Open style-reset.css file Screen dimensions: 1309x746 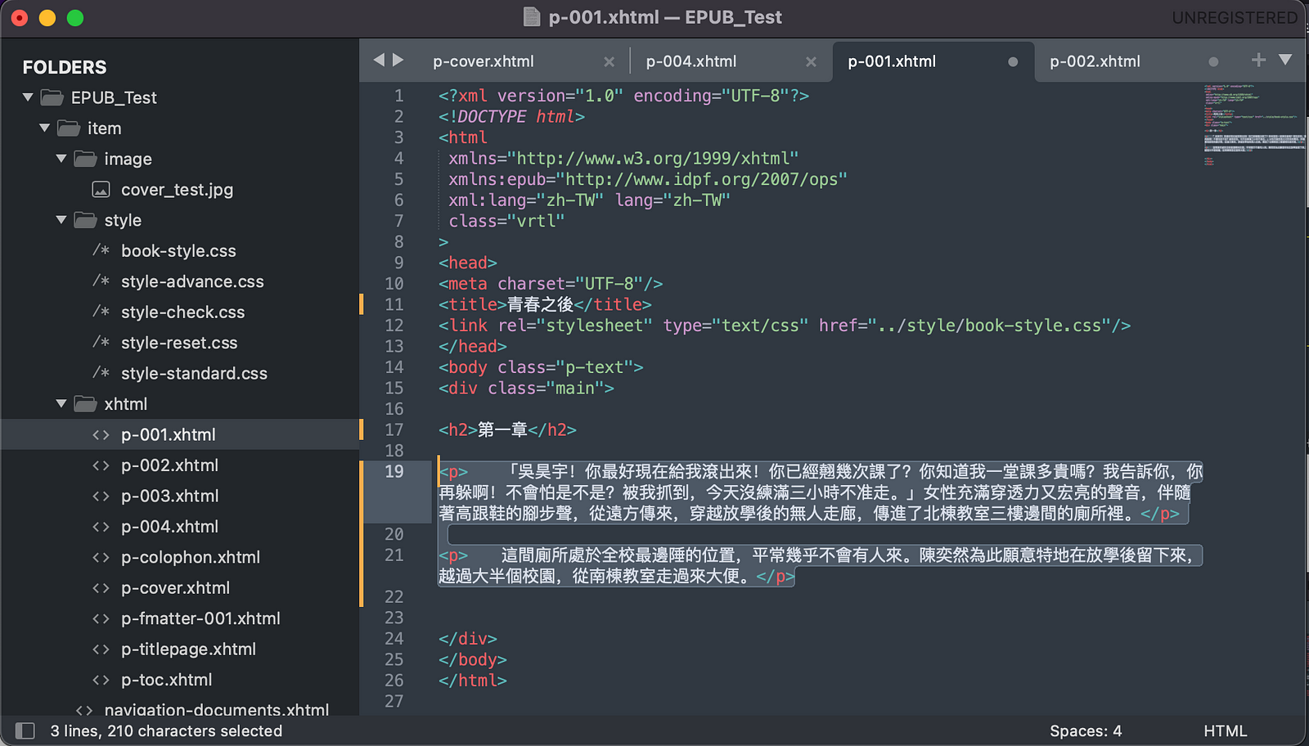179,343
